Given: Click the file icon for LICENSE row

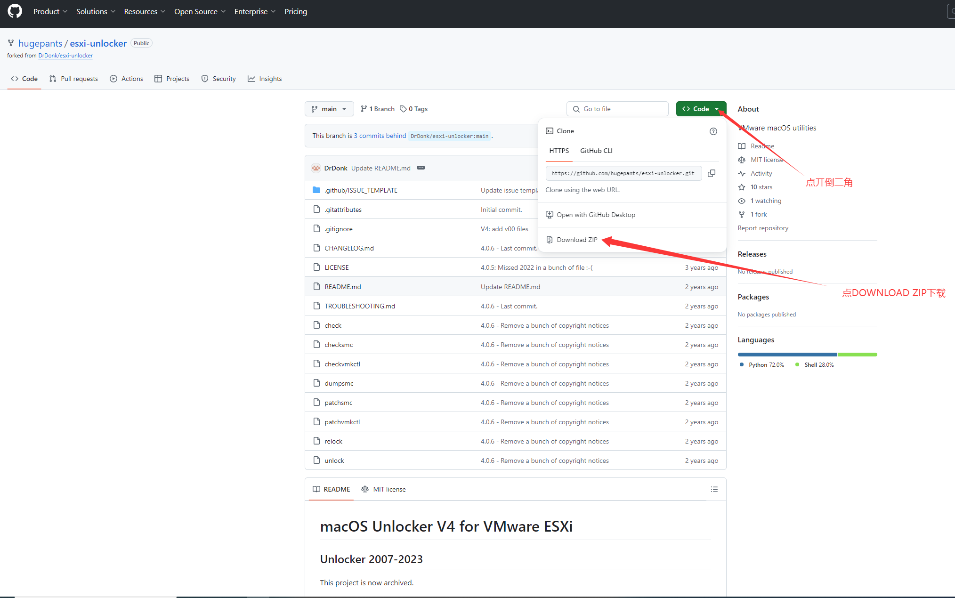Looking at the screenshot, I should coord(316,267).
